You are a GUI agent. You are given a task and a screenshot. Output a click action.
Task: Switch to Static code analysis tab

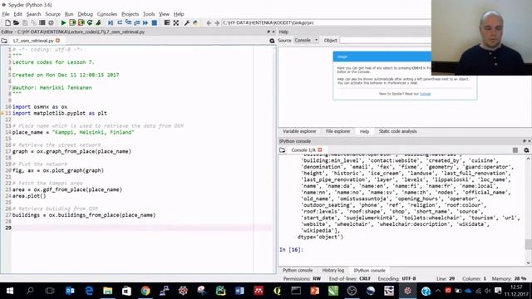pos(397,131)
